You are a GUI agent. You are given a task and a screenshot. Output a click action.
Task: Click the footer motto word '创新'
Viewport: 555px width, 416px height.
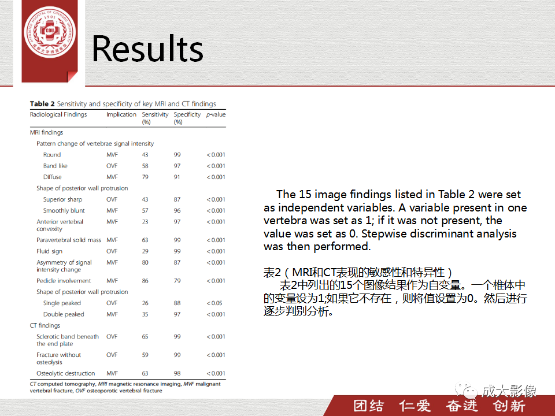point(509,406)
